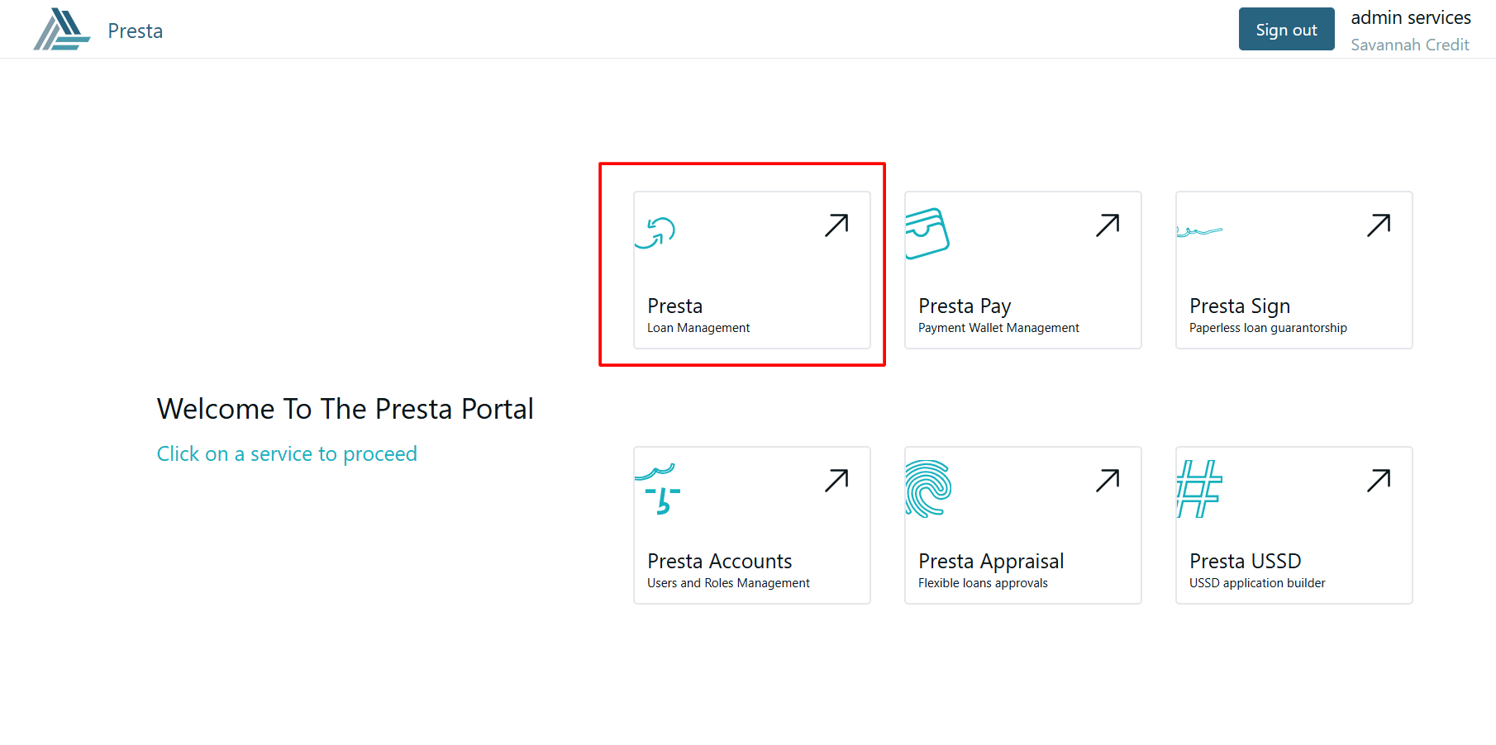
Task: Select the Users and Roles Management text
Action: 728,583
